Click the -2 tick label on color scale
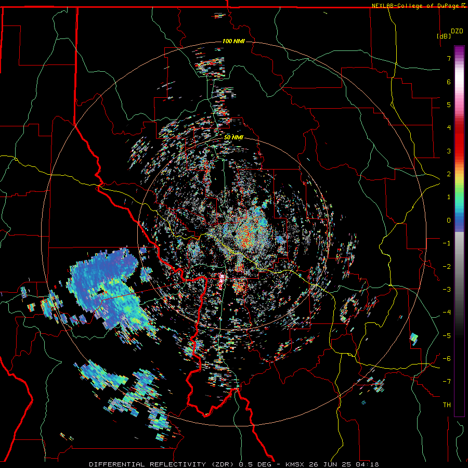Viewport: 468px width, 468px height. pos(447,267)
